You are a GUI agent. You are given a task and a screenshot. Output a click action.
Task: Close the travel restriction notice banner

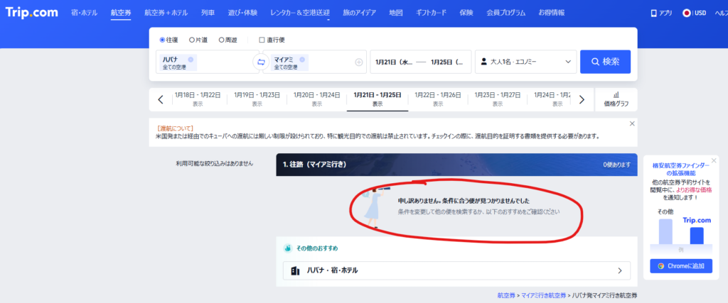[x=632, y=123]
